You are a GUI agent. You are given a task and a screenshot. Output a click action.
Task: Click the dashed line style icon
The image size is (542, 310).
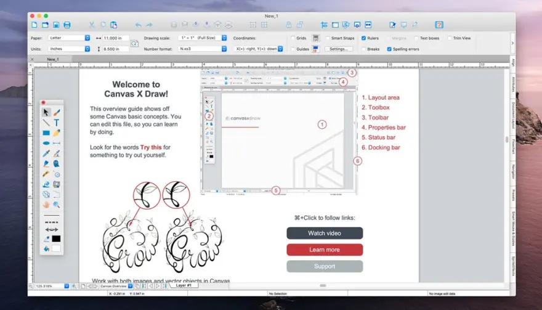tap(52, 222)
